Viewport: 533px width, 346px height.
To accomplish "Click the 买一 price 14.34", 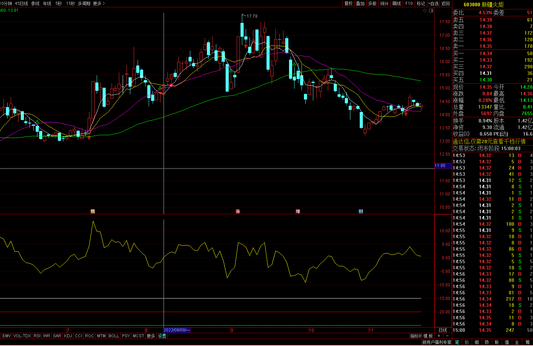I will coord(486,53).
